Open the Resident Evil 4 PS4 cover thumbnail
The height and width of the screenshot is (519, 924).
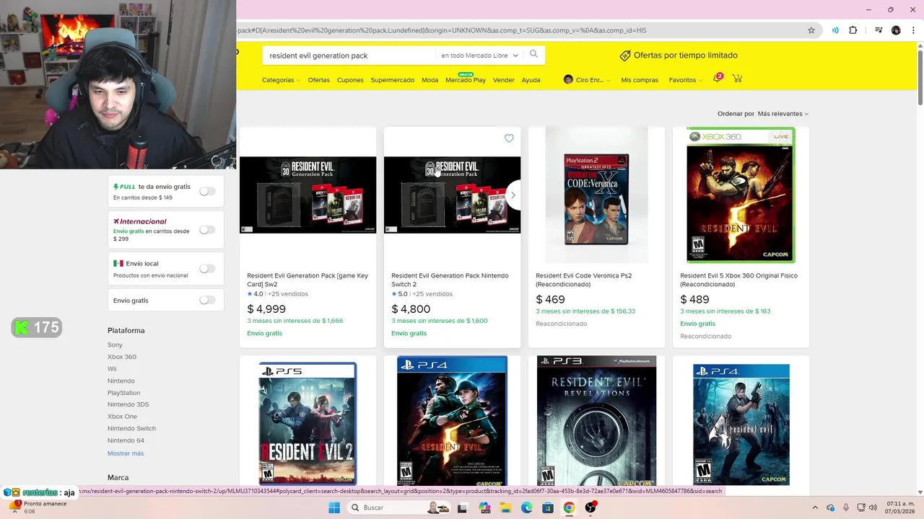[741, 424]
